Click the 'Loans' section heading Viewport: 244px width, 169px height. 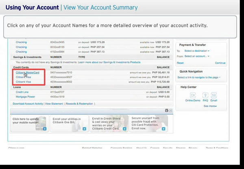pos(17,87)
